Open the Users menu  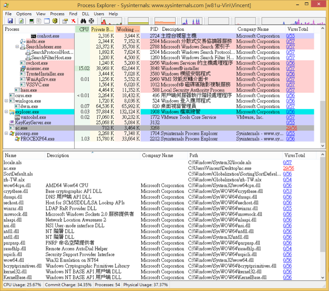(x=99, y=14)
